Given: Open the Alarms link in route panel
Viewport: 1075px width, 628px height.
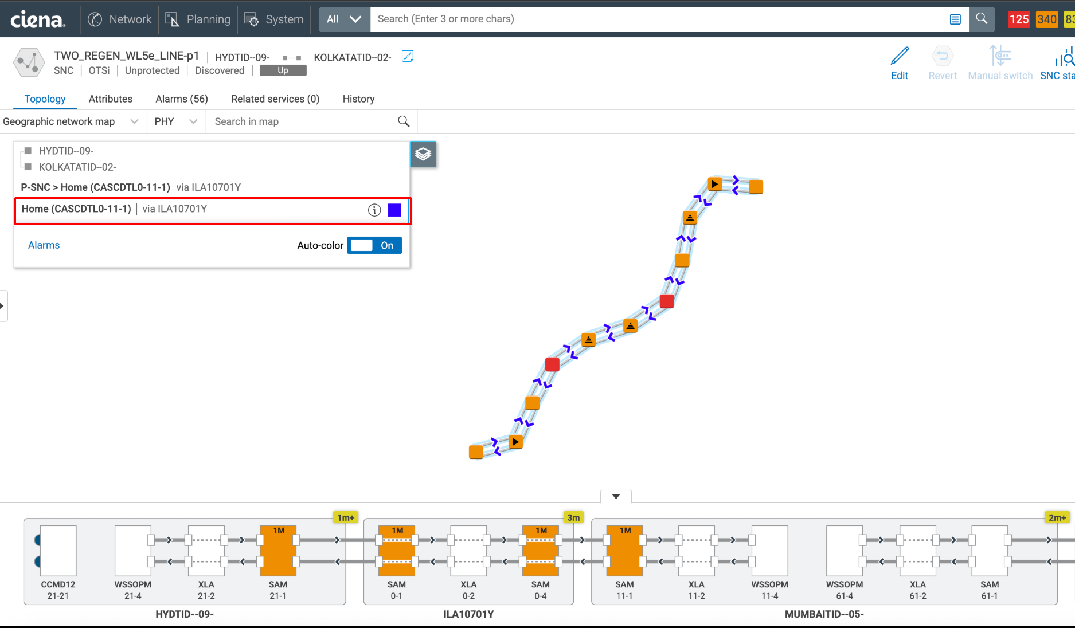Looking at the screenshot, I should pyautogui.click(x=44, y=245).
